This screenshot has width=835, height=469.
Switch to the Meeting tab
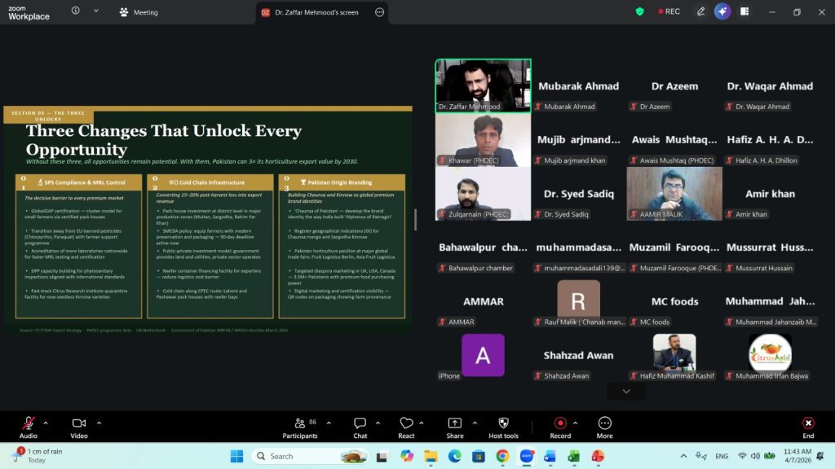click(x=139, y=12)
